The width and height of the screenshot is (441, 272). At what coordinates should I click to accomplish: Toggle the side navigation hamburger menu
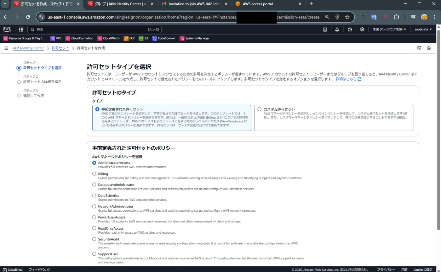click(6, 48)
